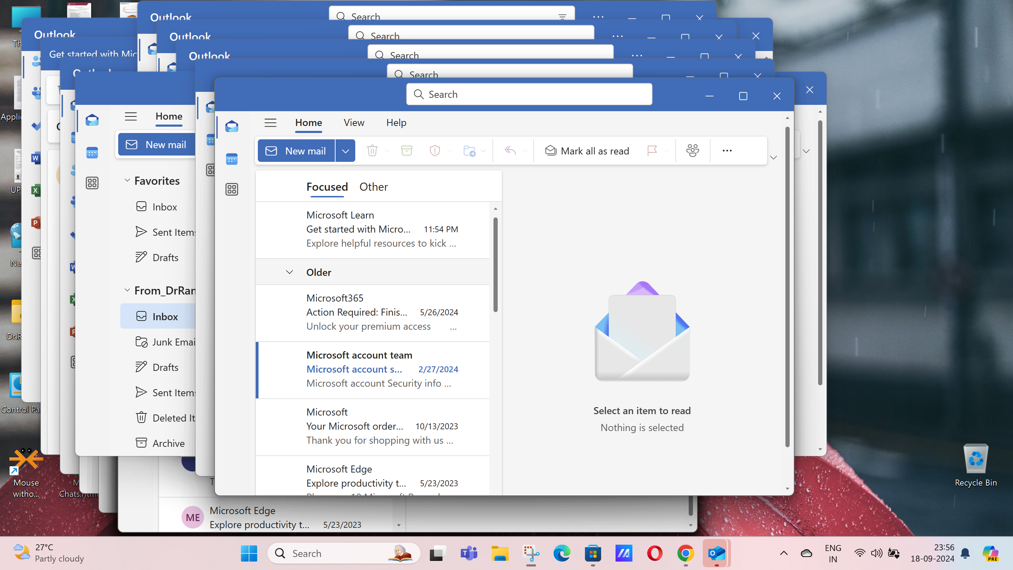The width and height of the screenshot is (1013, 570).
Task: Click Mail icon in left Outlook window sidebar
Action: pyautogui.click(x=92, y=120)
